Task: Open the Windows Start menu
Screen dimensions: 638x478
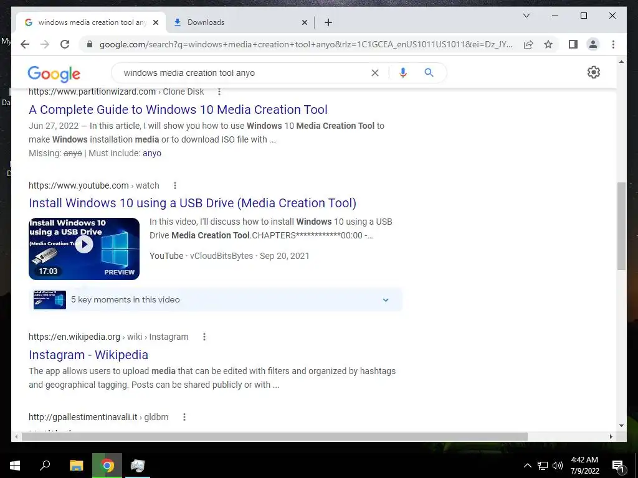Action: [x=15, y=466]
